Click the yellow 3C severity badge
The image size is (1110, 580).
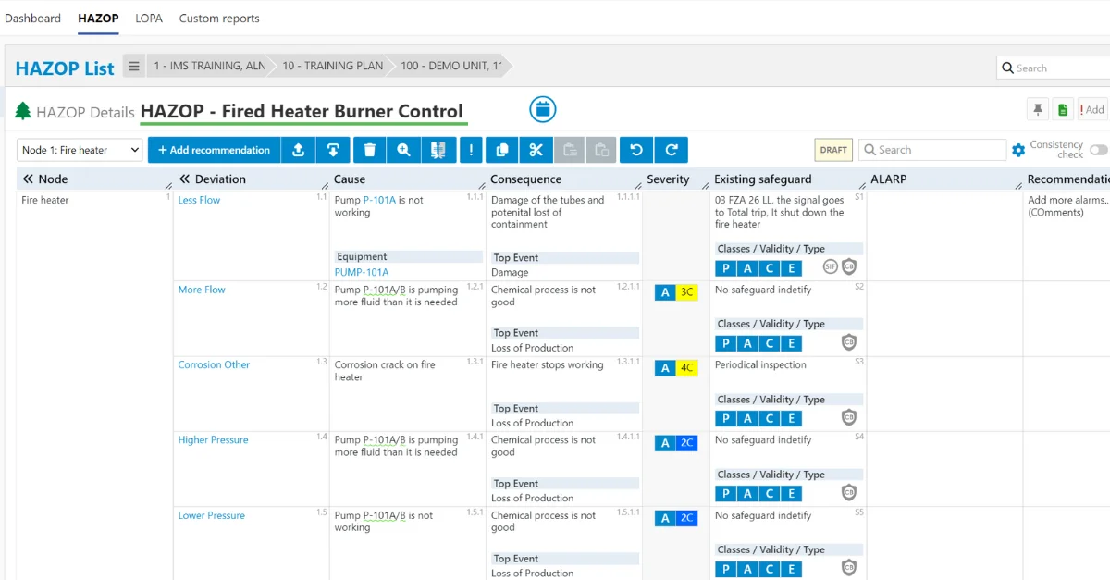(687, 292)
